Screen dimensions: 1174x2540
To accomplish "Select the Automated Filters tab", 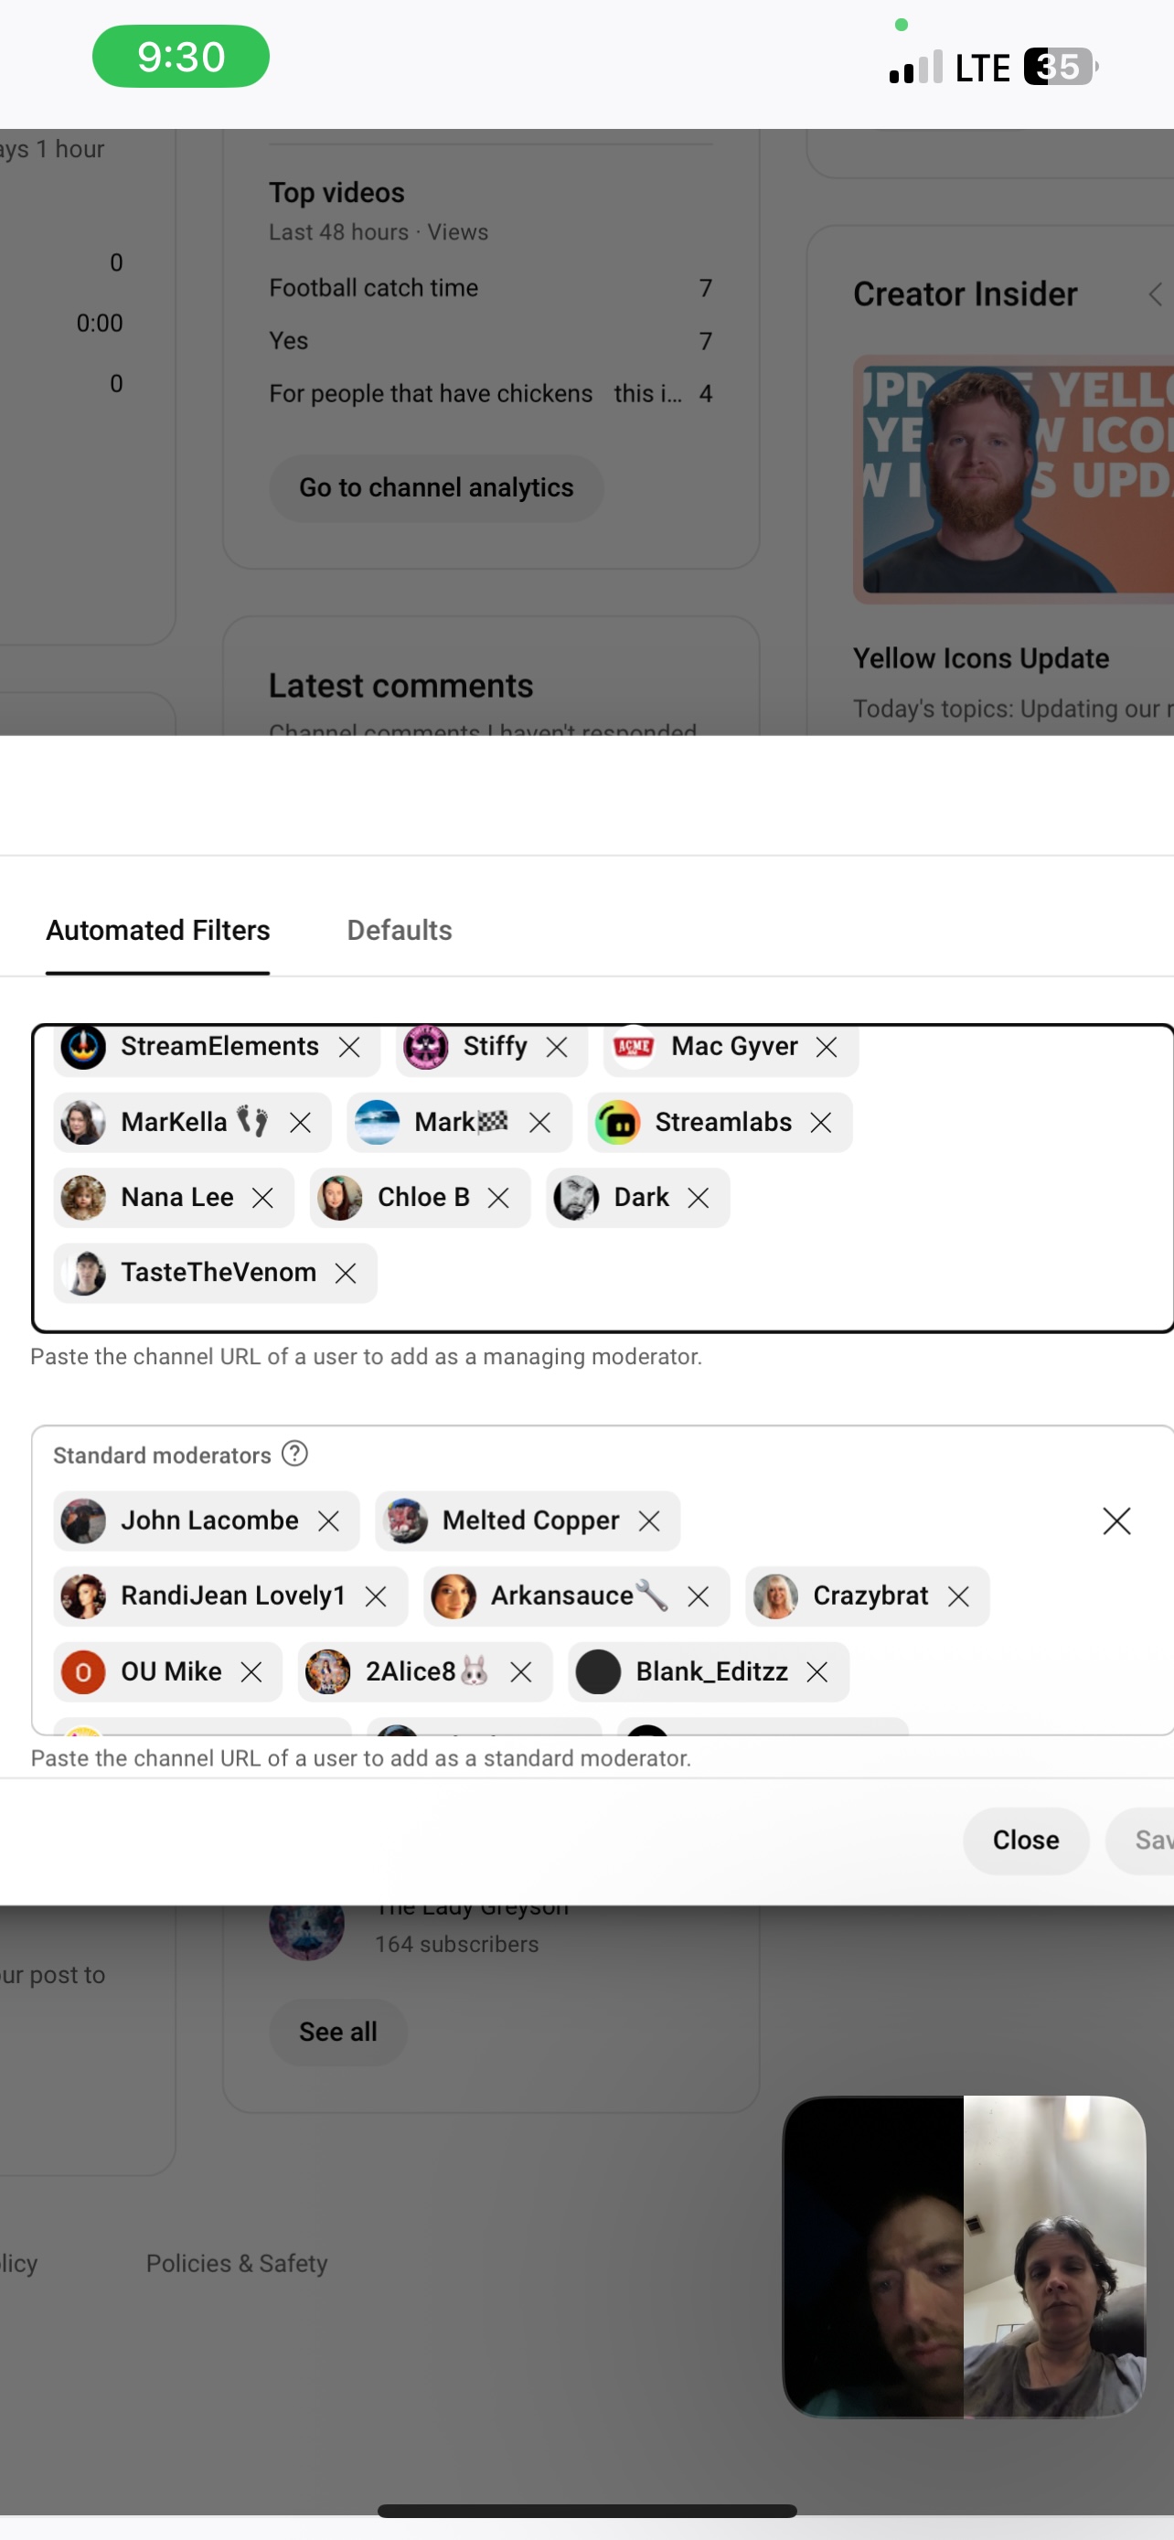I will coord(157,930).
